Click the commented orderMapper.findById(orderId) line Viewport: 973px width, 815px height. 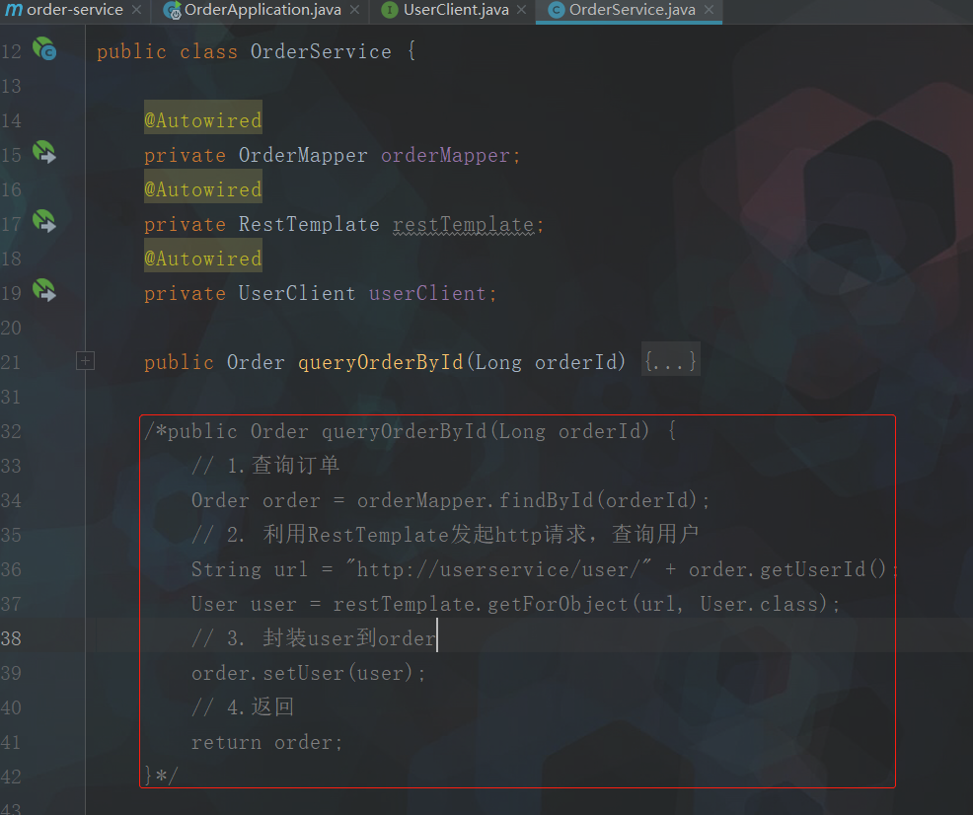pos(451,500)
